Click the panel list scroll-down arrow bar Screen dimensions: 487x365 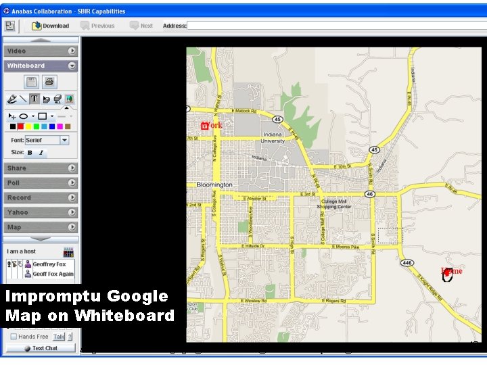(41, 239)
